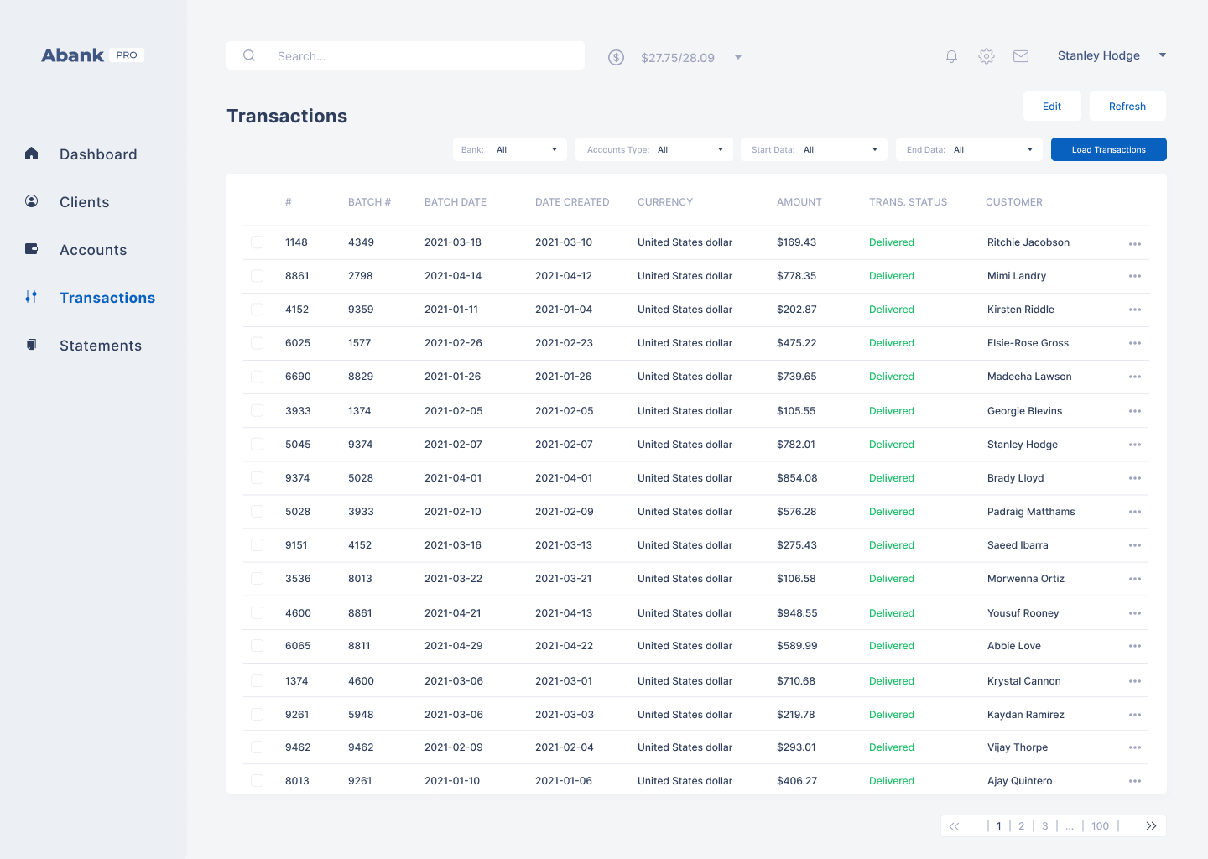Tick the checkbox for transaction 4152

(258, 310)
